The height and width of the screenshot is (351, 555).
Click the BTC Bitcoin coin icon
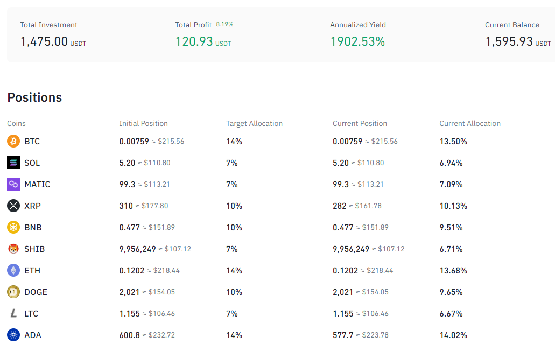point(13,141)
